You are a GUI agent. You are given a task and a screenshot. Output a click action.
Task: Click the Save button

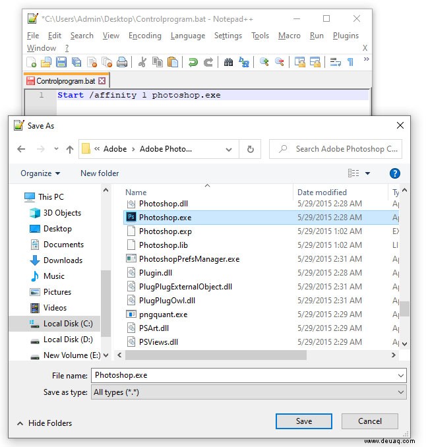click(x=304, y=421)
